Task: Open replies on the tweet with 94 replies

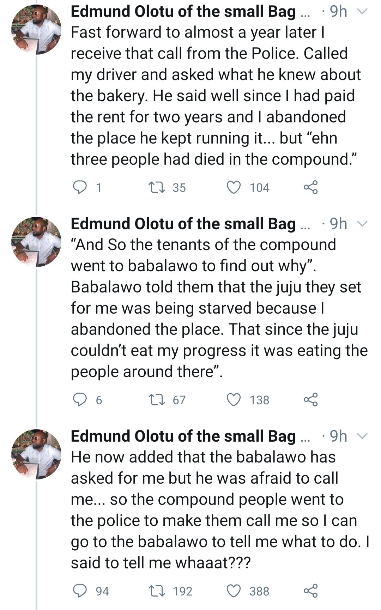Action: (x=80, y=591)
